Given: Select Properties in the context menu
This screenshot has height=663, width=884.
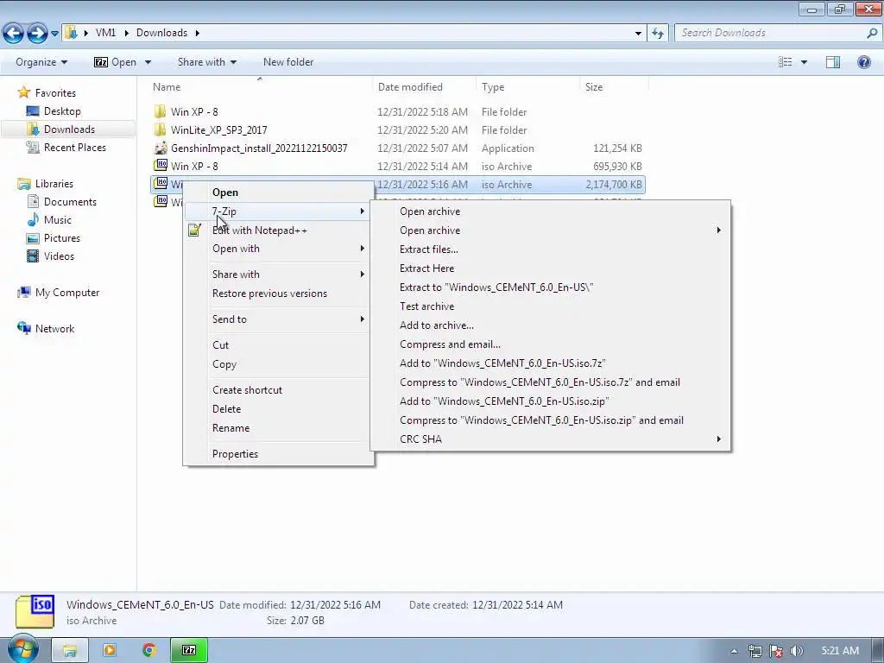Looking at the screenshot, I should point(279,454).
